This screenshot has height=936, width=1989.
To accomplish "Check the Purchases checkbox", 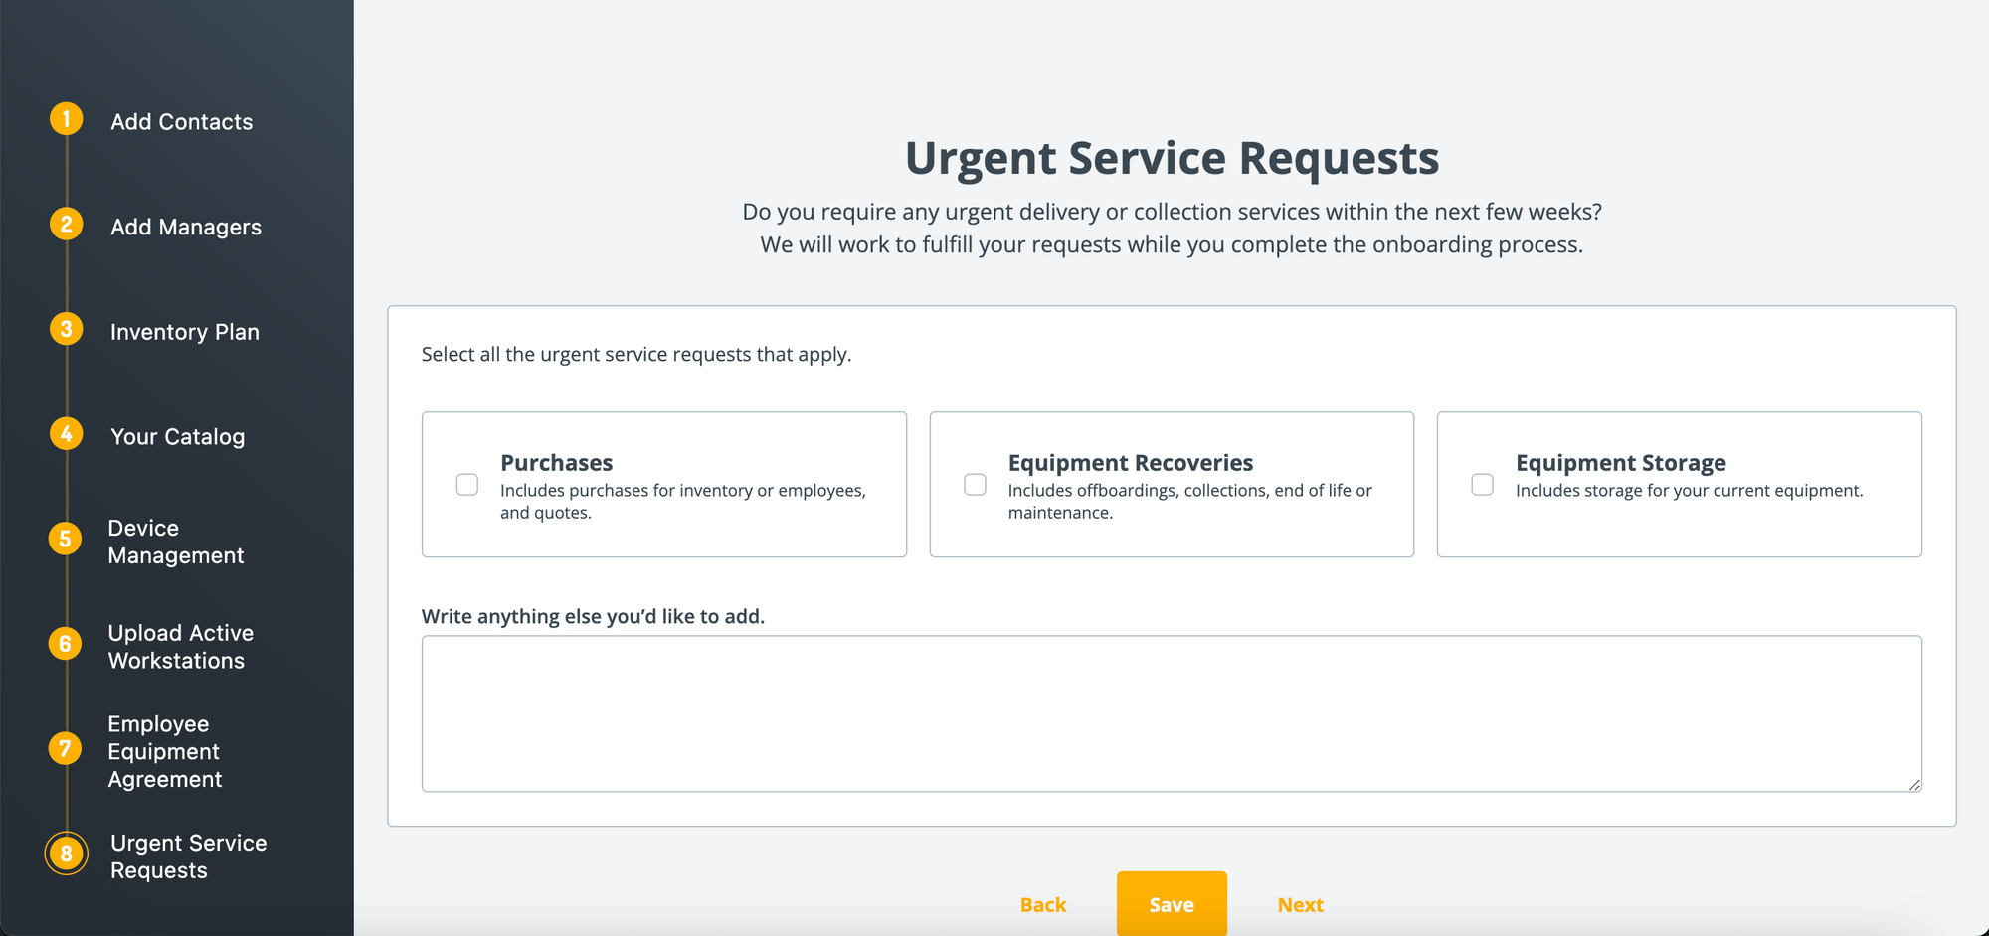I will click(466, 484).
